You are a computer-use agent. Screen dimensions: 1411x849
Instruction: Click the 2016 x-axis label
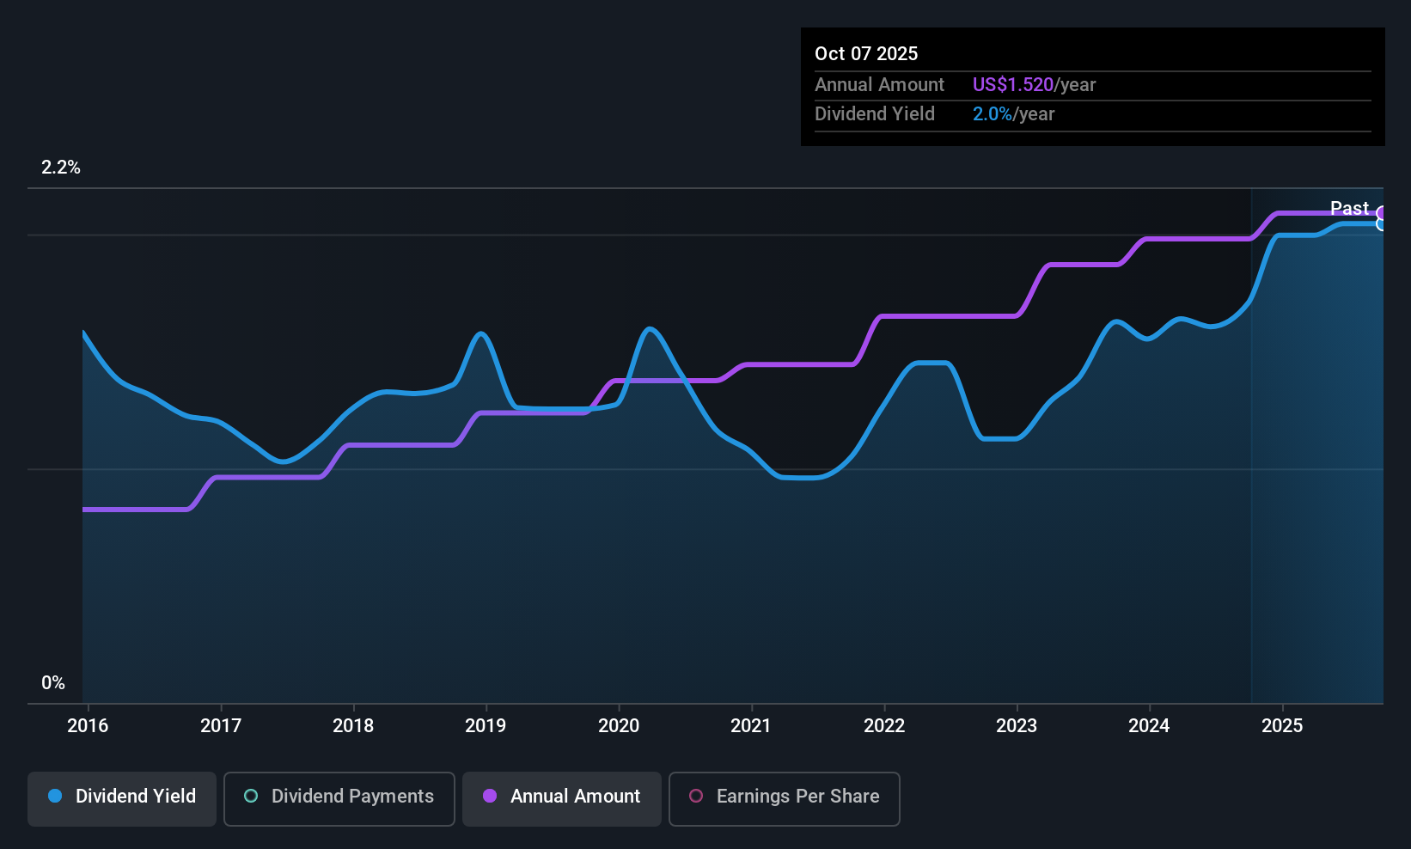[x=88, y=725]
